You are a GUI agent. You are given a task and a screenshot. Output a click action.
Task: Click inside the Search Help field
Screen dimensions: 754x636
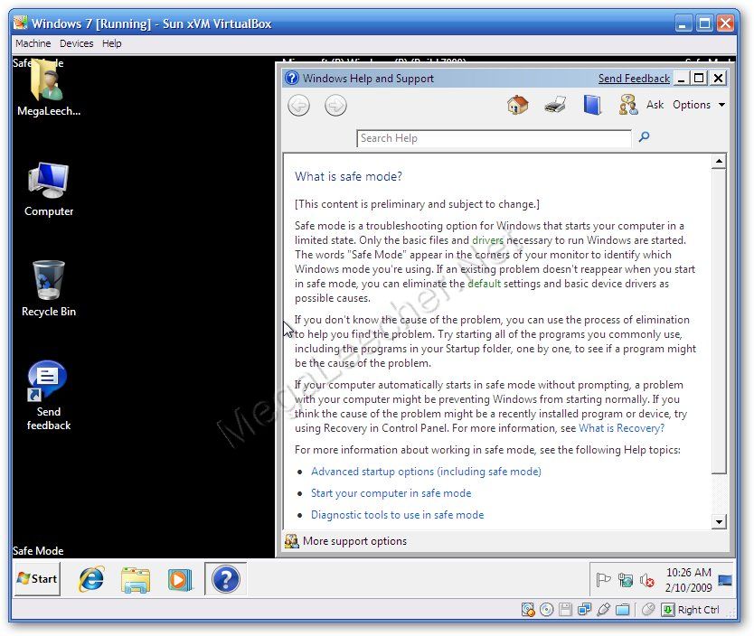[x=494, y=138]
